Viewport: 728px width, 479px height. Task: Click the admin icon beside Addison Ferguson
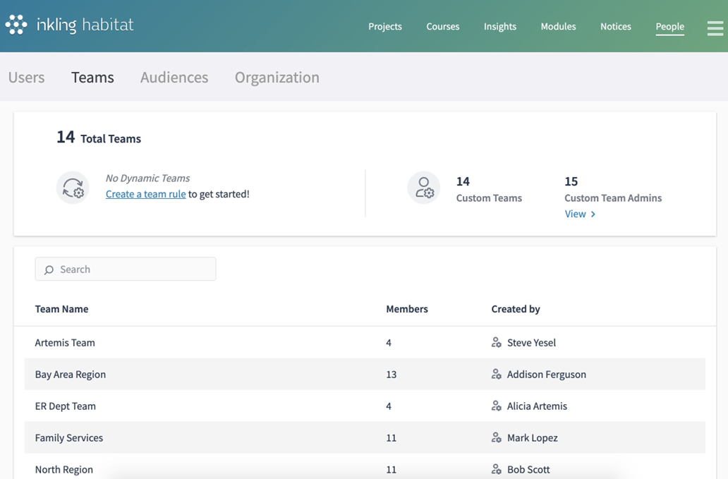click(497, 375)
